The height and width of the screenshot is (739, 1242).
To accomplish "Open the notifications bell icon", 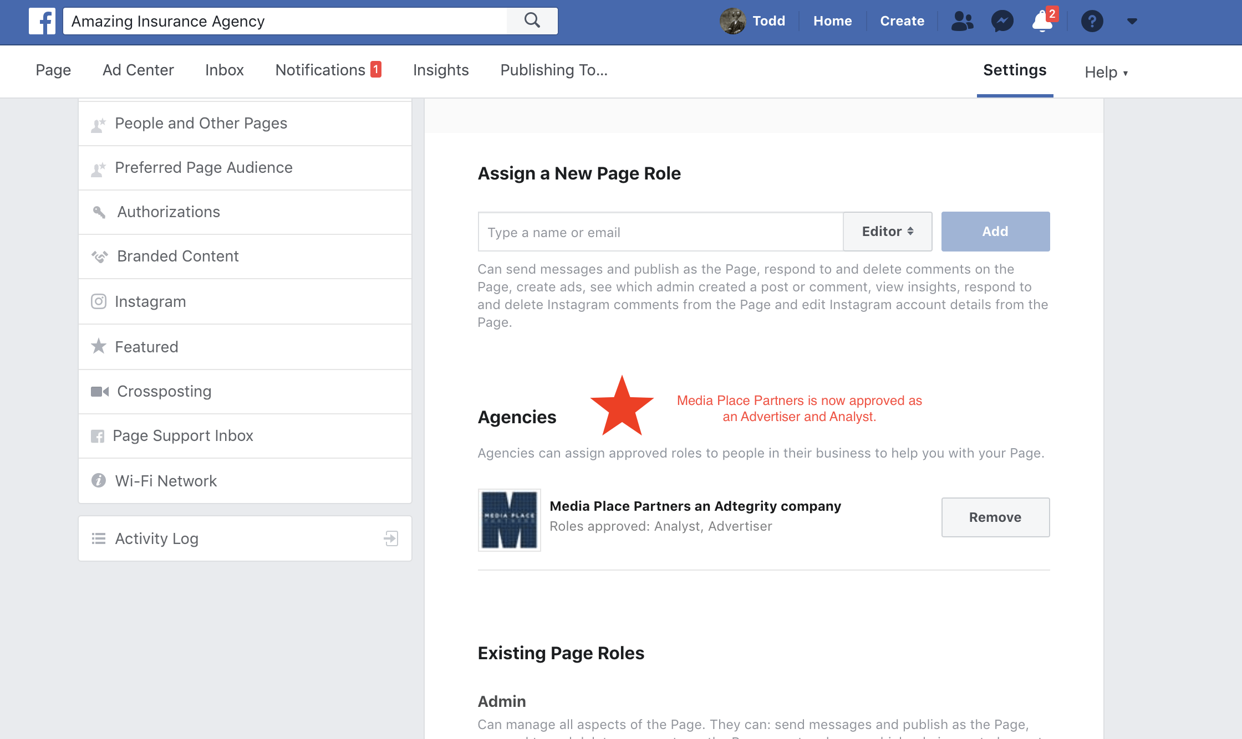I will pyautogui.click(x=1043, y=21).
